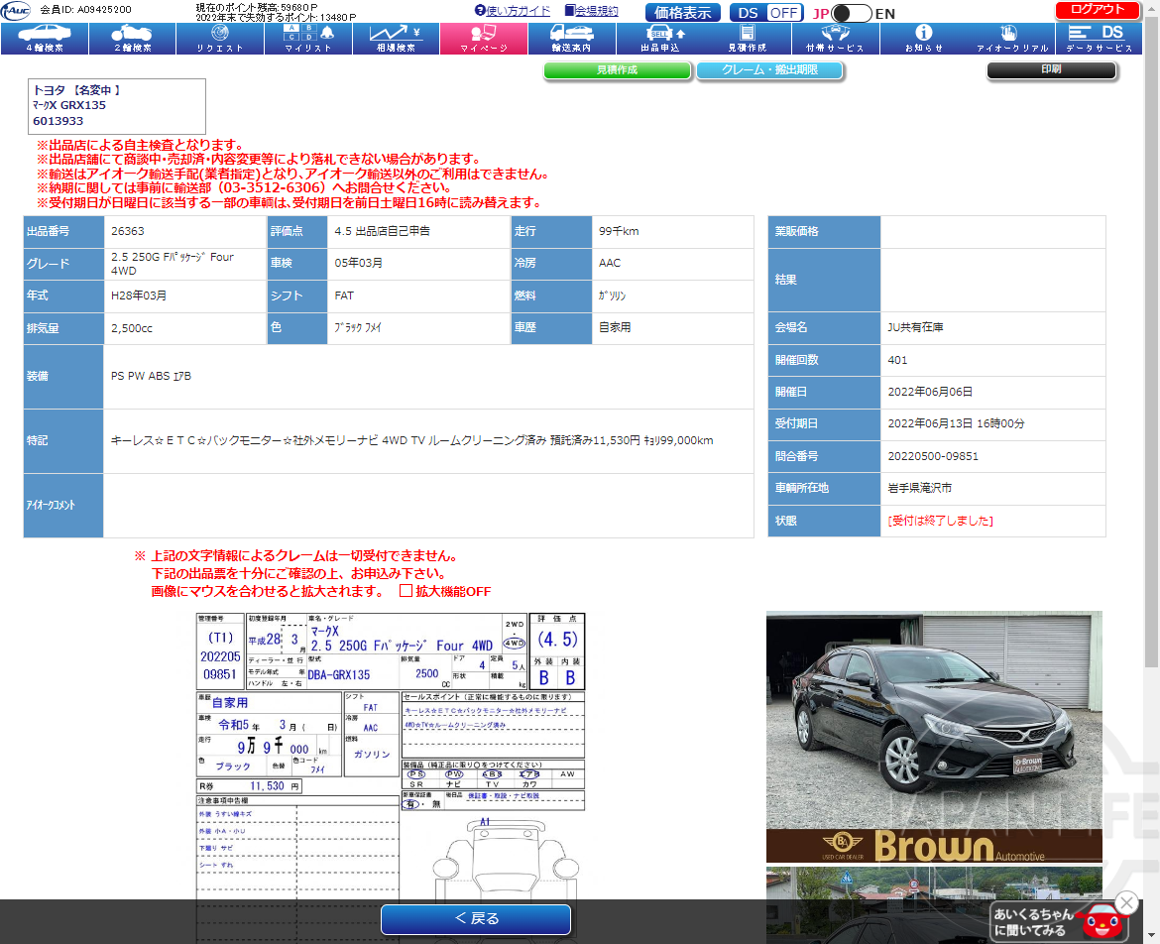Image resolution: width=1160 pixels, height=944 pixels.
Task: Enable the 拡大機能OFF checkbox
Action: coord(405,591)
